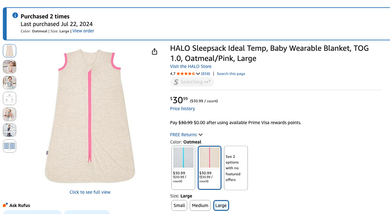Expand rating breakdown chevron next to stars
390x214 pixels.
pos(198,74)
